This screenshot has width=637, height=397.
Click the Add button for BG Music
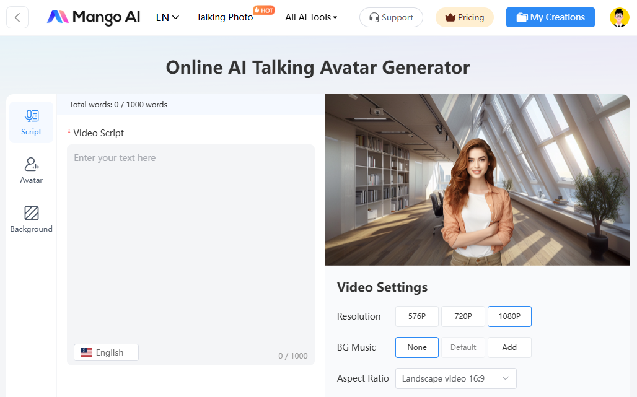tap(509, 347)
